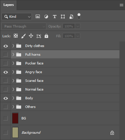Screen dimensions: 125x140
Task: Lock all padlock icon
Action: click(x=46, y=36)
